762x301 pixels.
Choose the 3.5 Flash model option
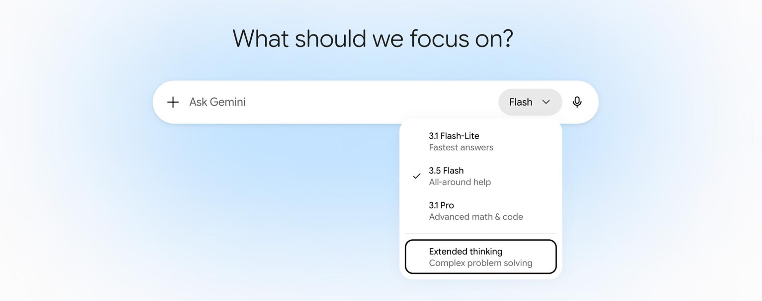(481, 176)
